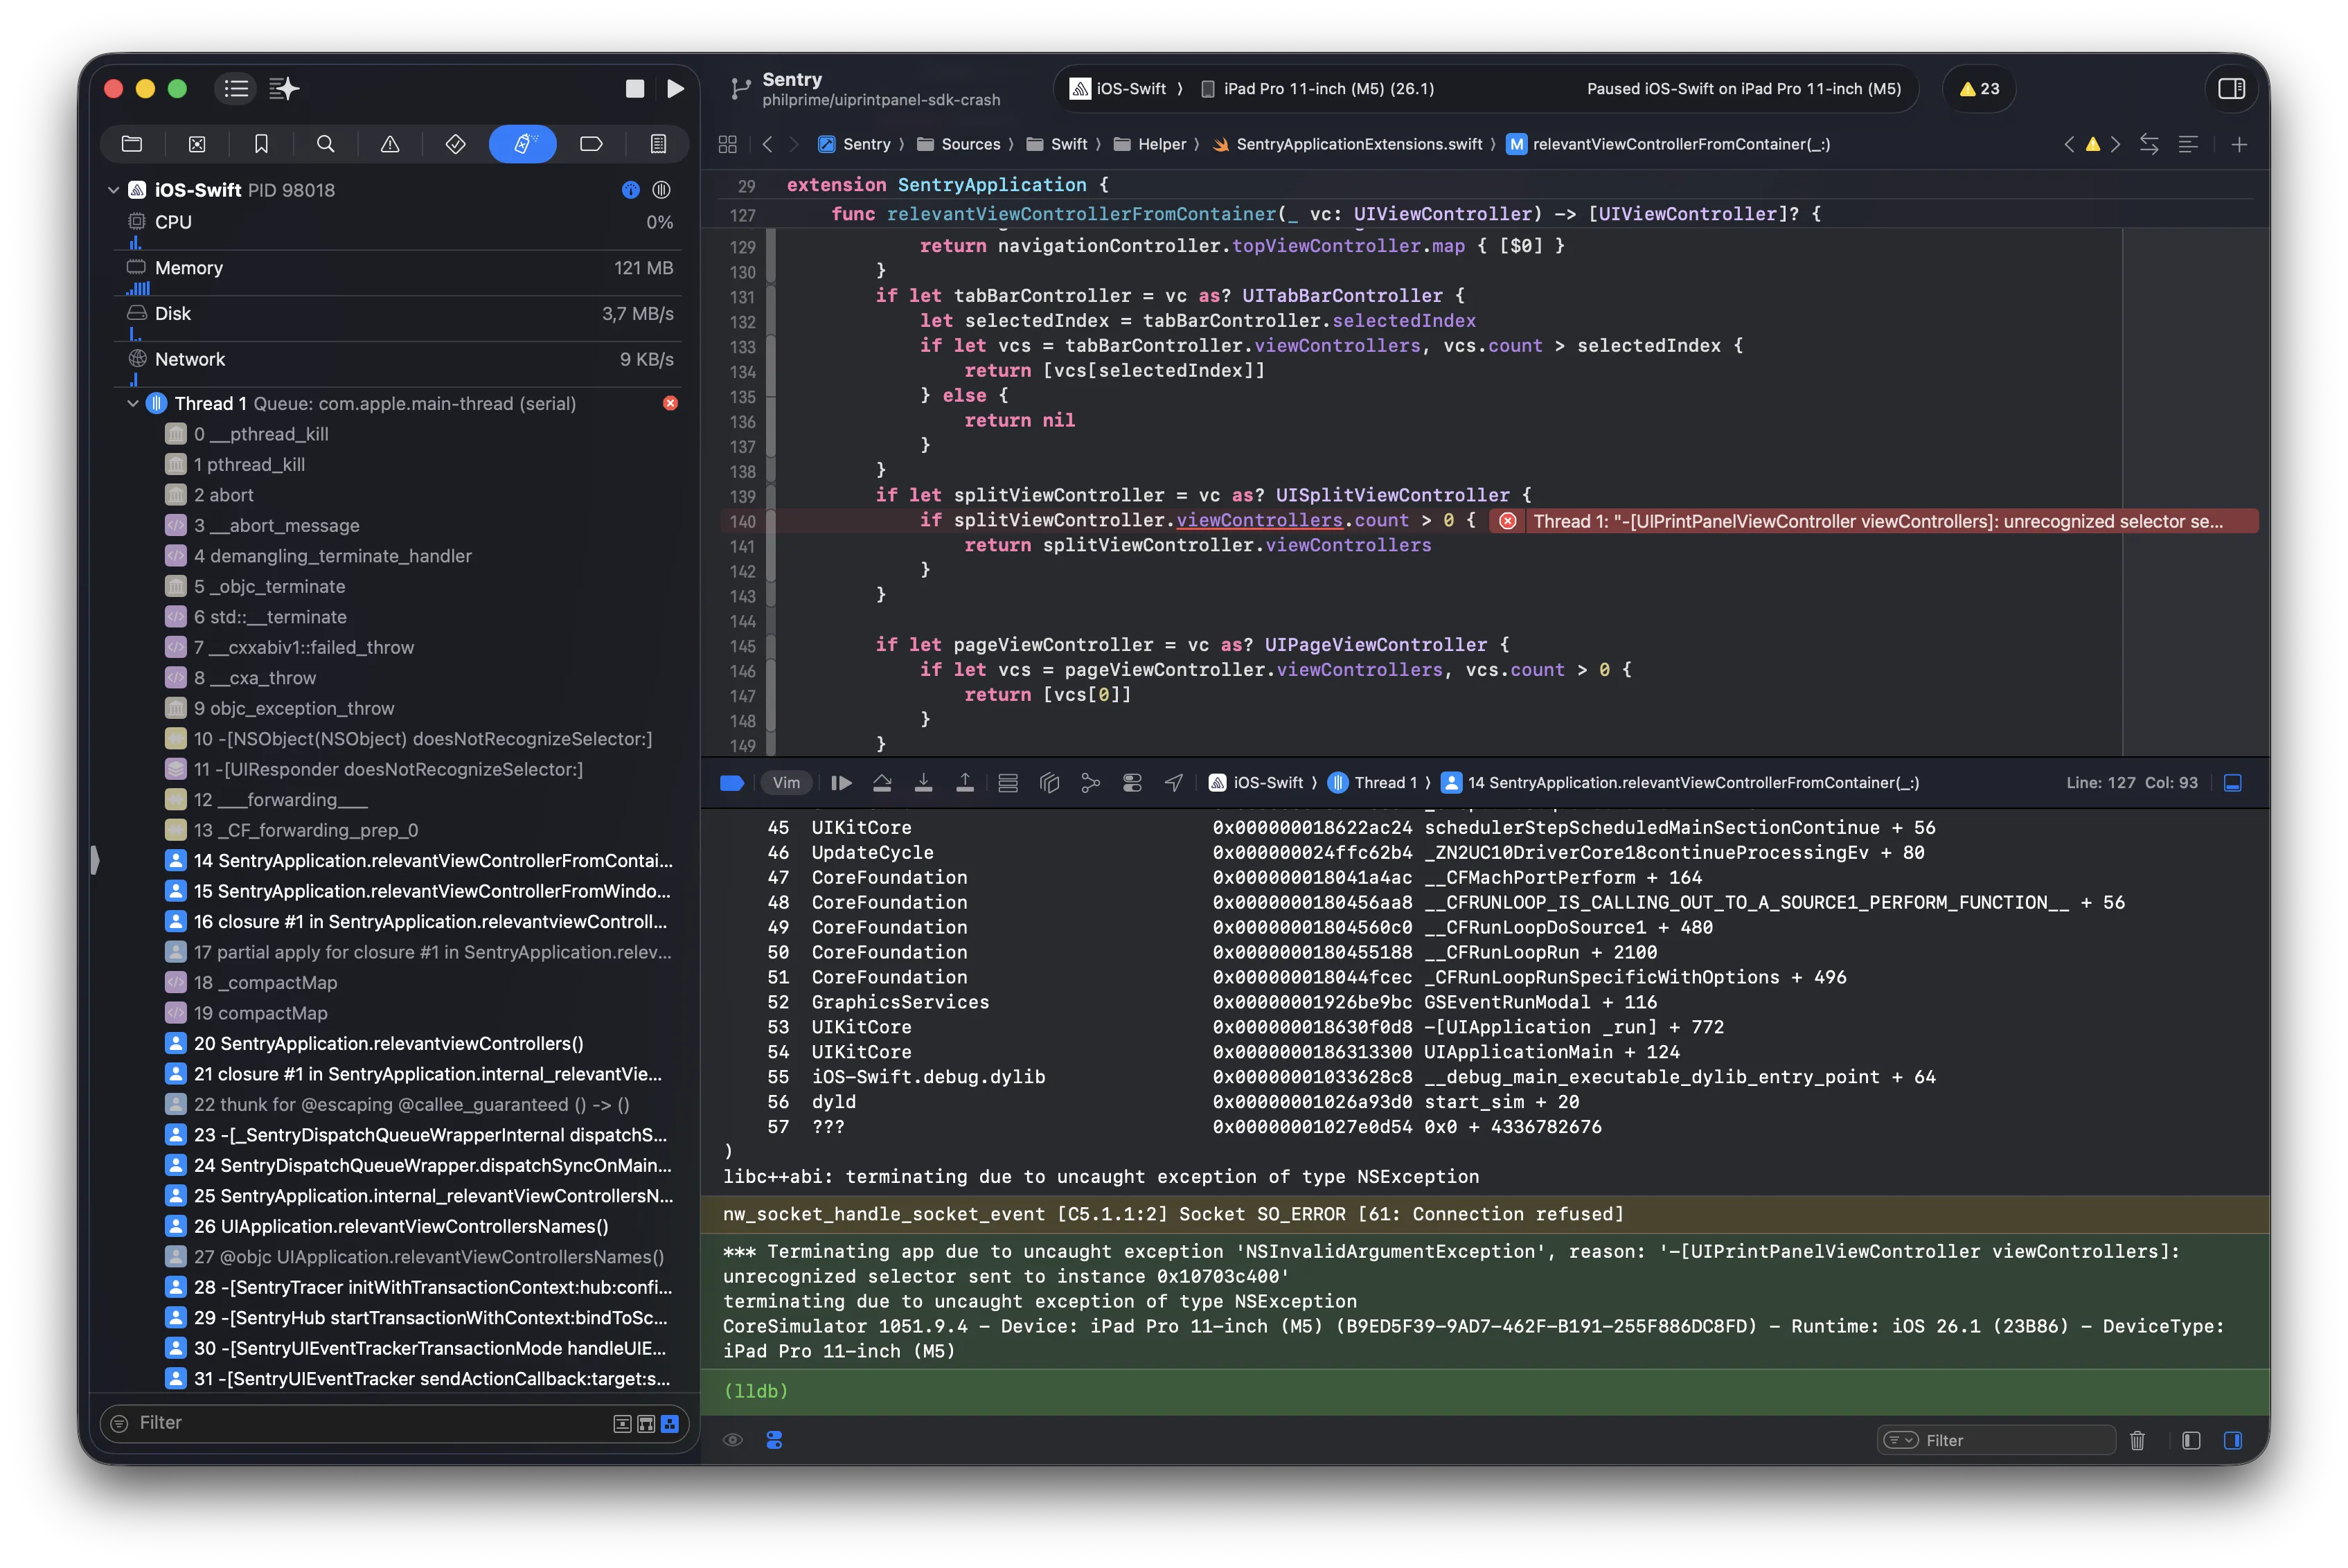The image size is (2348, 1568).
Task: Open the report navigator receipt icon
Action: [x=657, y=143]
